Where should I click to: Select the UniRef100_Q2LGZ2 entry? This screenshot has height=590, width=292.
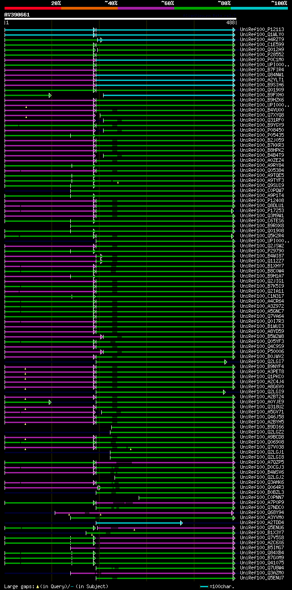point(262,432)
